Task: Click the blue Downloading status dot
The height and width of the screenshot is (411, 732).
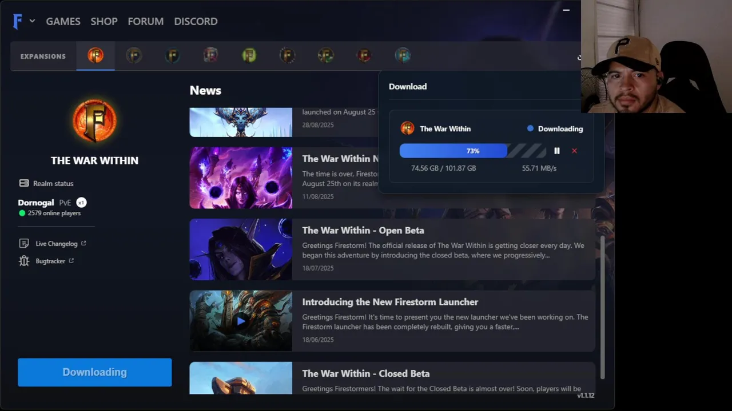Action: 530,128
